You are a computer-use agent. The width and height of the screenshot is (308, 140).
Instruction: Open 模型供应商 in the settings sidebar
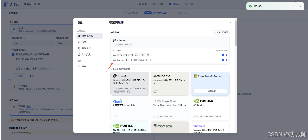89,36
